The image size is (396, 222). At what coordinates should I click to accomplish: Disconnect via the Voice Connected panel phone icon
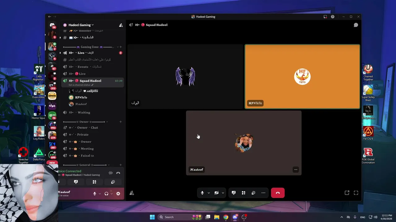118,173
